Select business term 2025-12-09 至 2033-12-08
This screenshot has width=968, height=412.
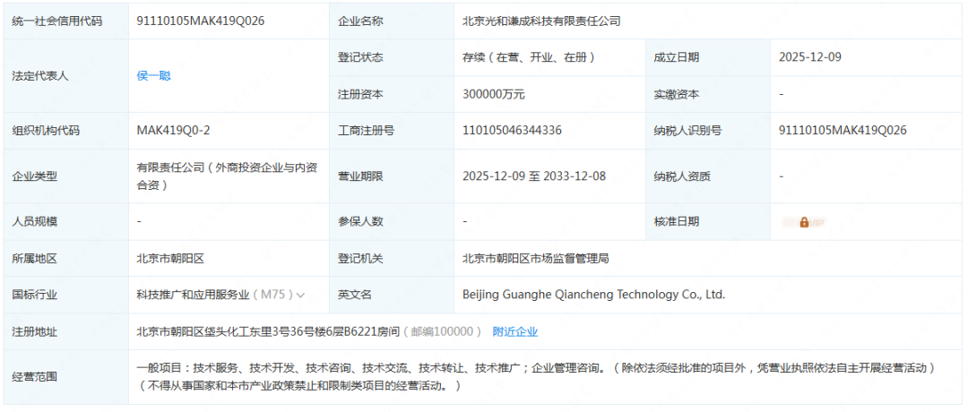coord(534,176)
